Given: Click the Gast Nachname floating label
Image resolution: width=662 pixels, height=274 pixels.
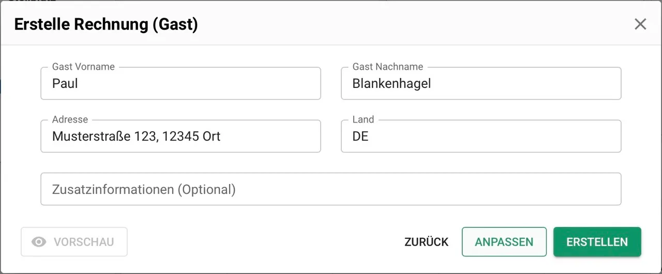Looking at the screenshot, I should pos(387,67).
